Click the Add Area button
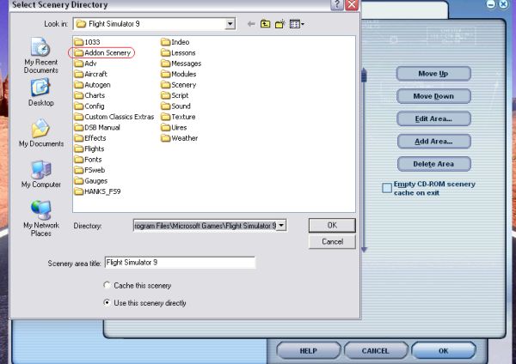 click(433, 141)
